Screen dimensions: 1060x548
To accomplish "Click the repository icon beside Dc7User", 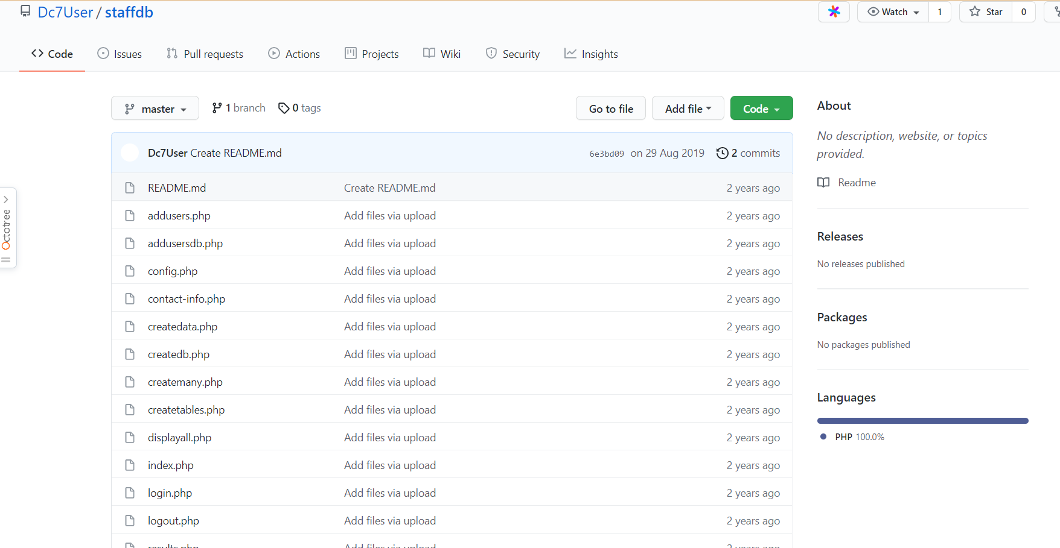I will [x=25, y=11].
